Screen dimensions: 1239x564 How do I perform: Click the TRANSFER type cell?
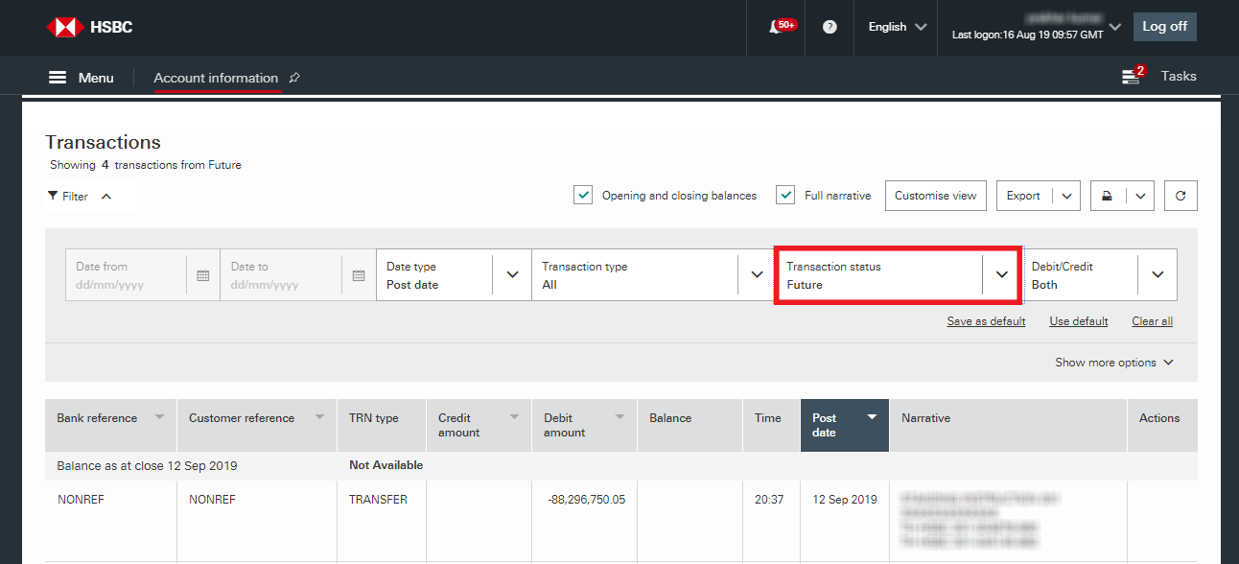tap(378, 500)
